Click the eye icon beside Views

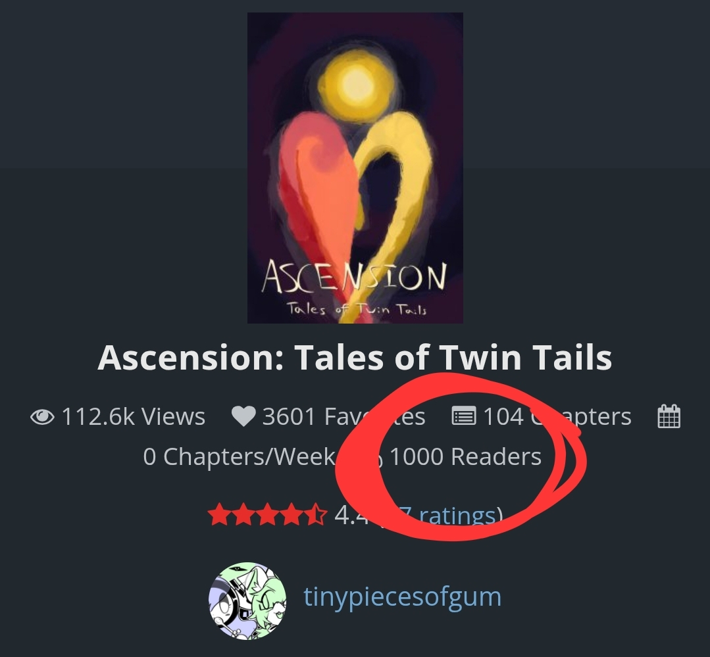[43, 417]
